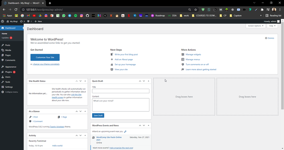This screenshot has width=284, height=150.
Task: Click Write your first blog post link
Action: 126,54
